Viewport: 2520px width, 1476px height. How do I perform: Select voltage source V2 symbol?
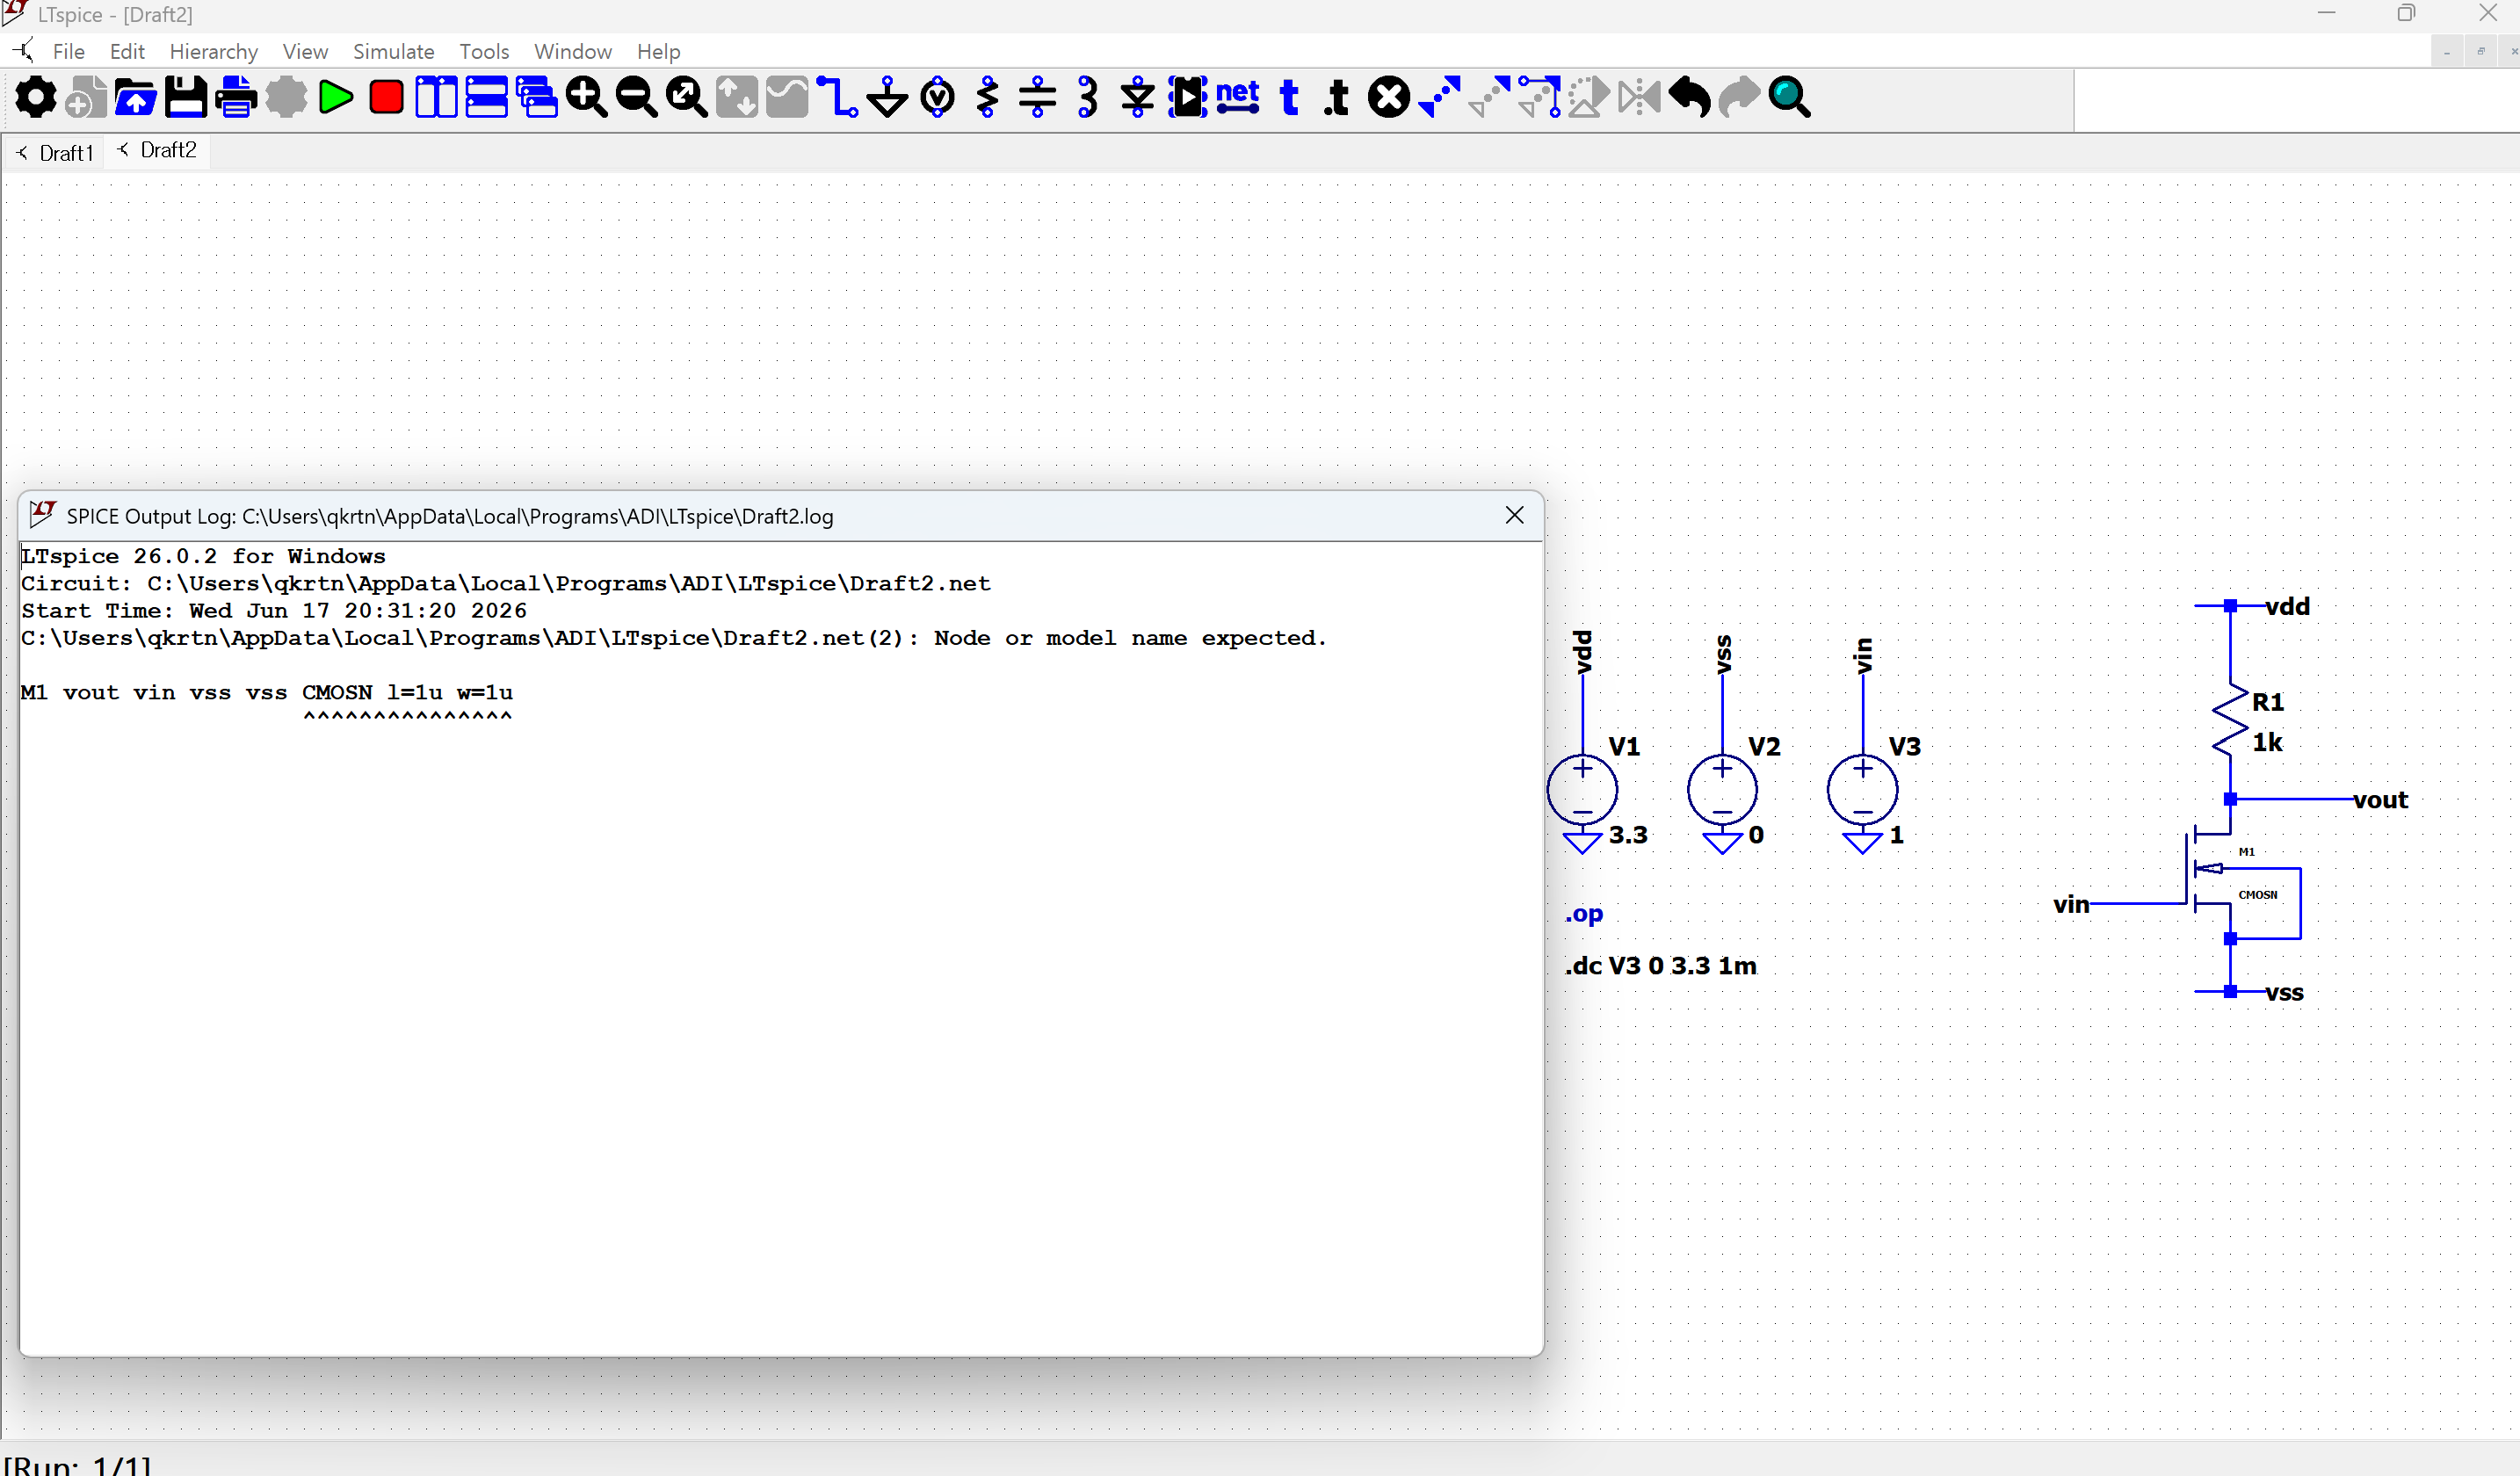point(1722,790)
